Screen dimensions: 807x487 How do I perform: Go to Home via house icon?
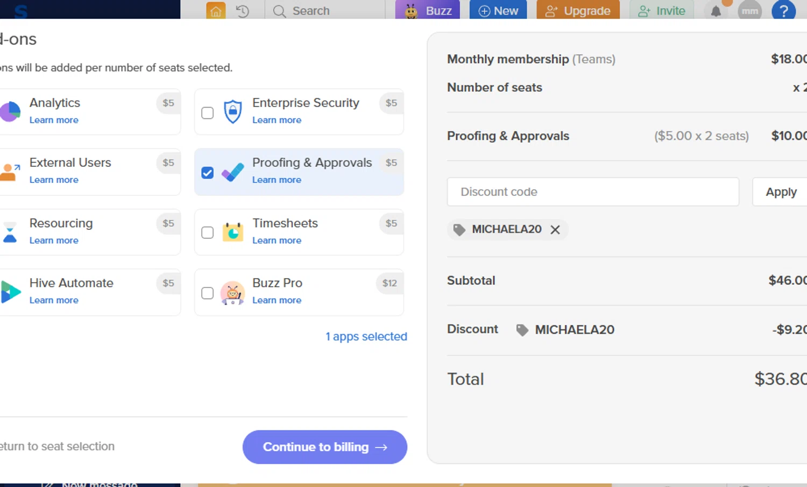click(x=216, y=10)
